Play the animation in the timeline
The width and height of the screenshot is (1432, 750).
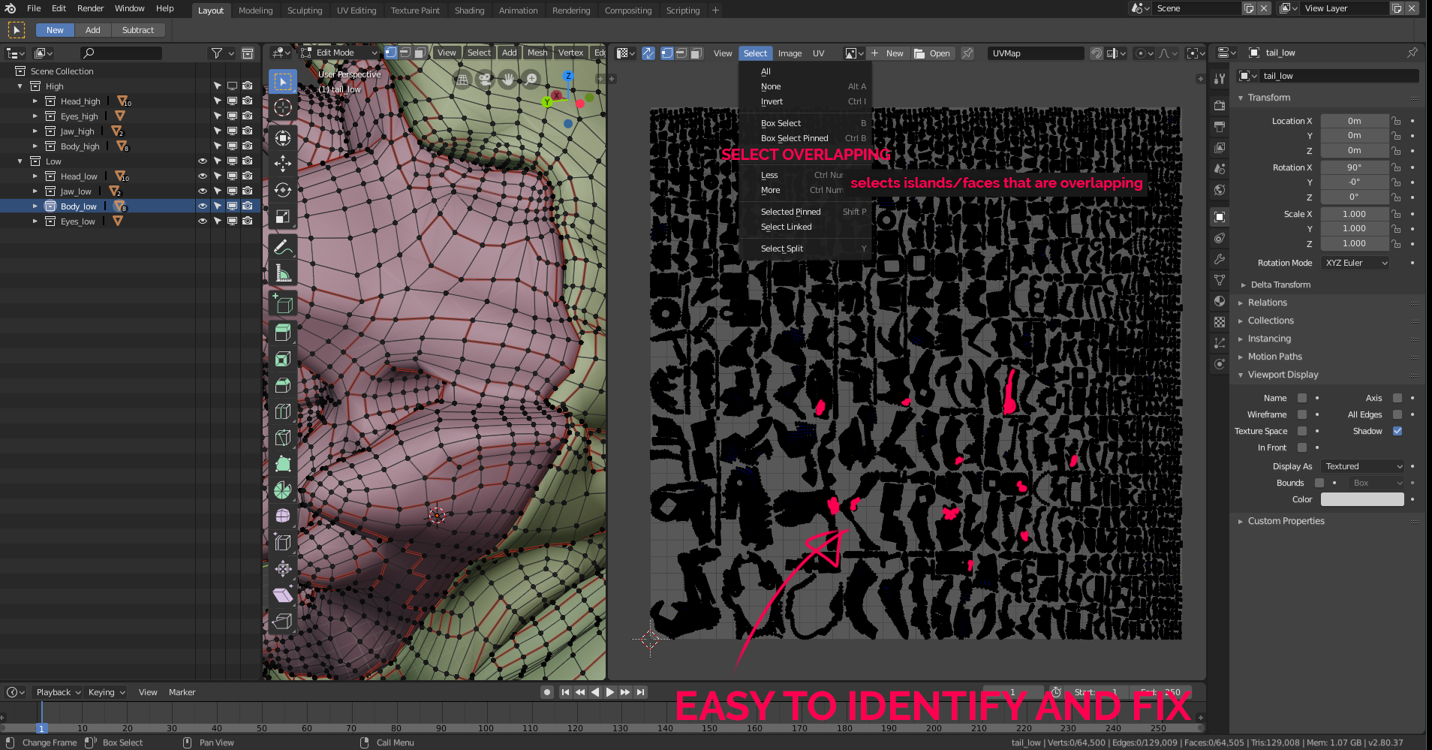coord(610,692)
